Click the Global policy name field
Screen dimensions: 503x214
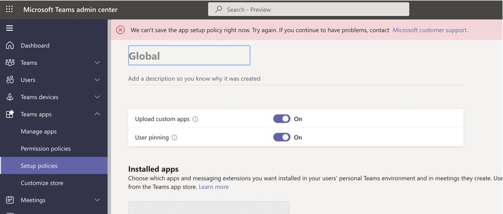(189, 56)
